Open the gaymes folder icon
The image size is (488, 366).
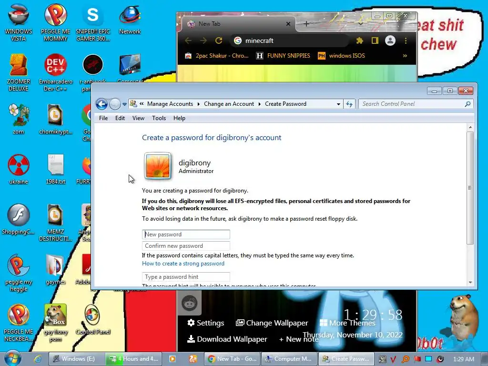(55, 270)
